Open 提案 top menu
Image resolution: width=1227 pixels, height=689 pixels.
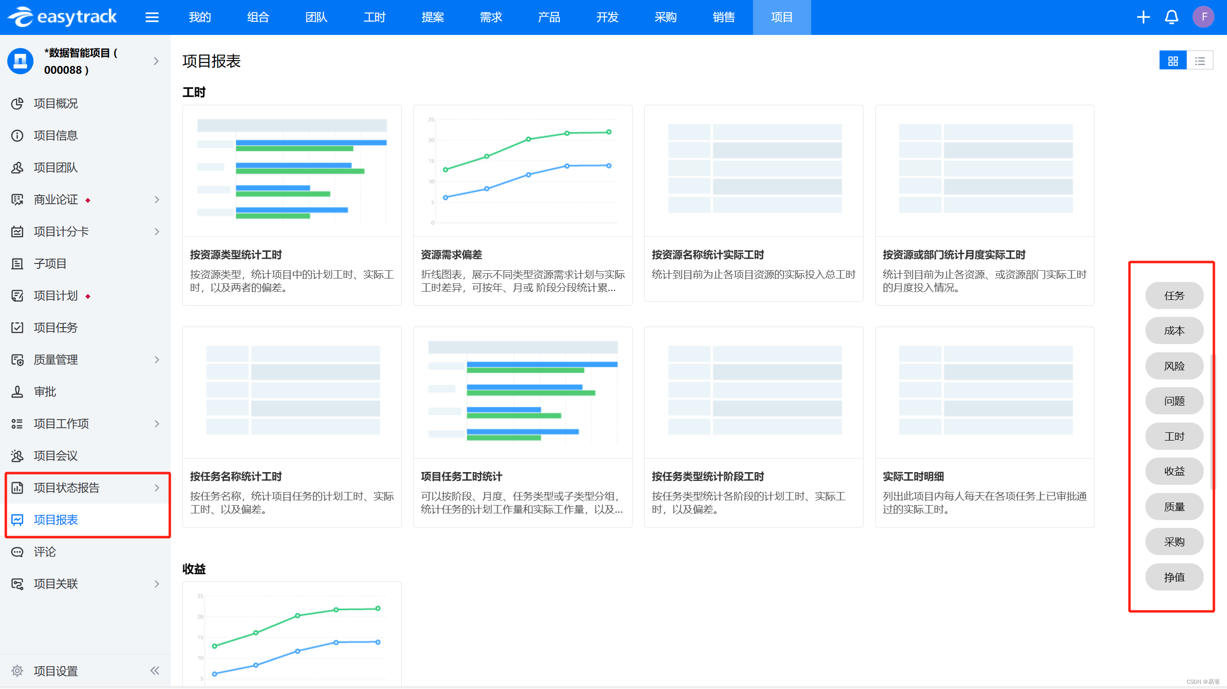433,17
